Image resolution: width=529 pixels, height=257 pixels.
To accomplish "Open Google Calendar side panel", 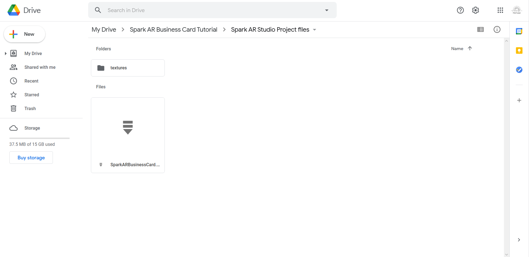I will [519, 31].
